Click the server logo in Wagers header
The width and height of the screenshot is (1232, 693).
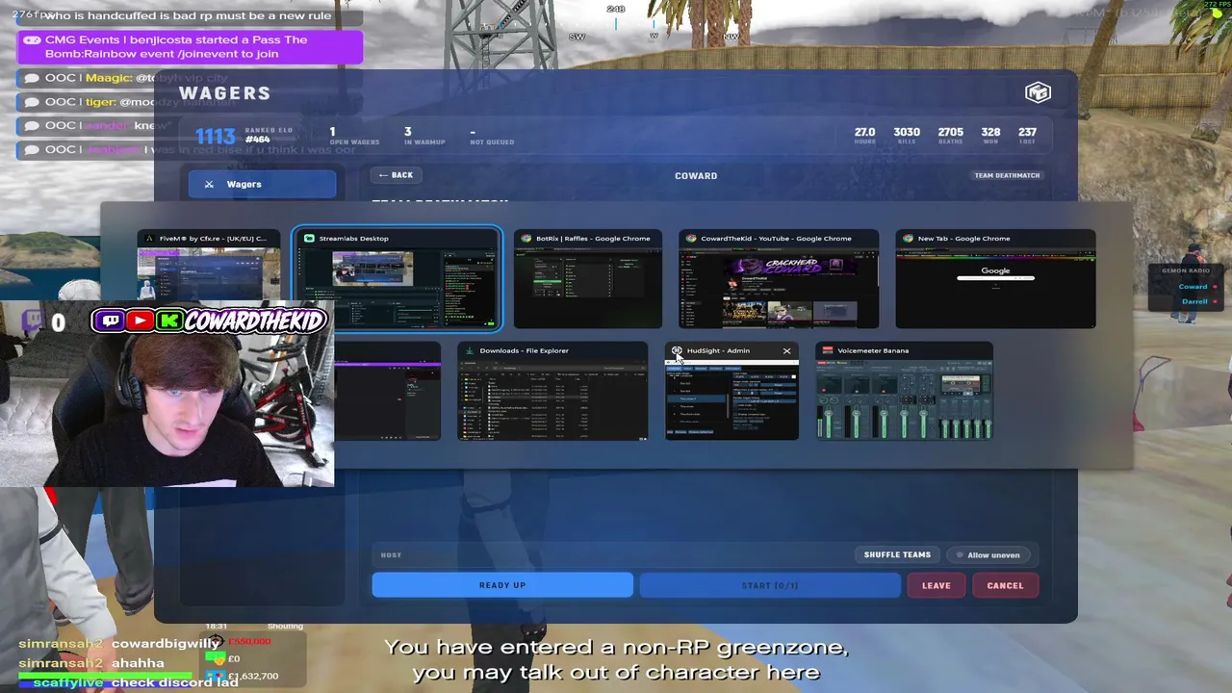point(1038,92)
